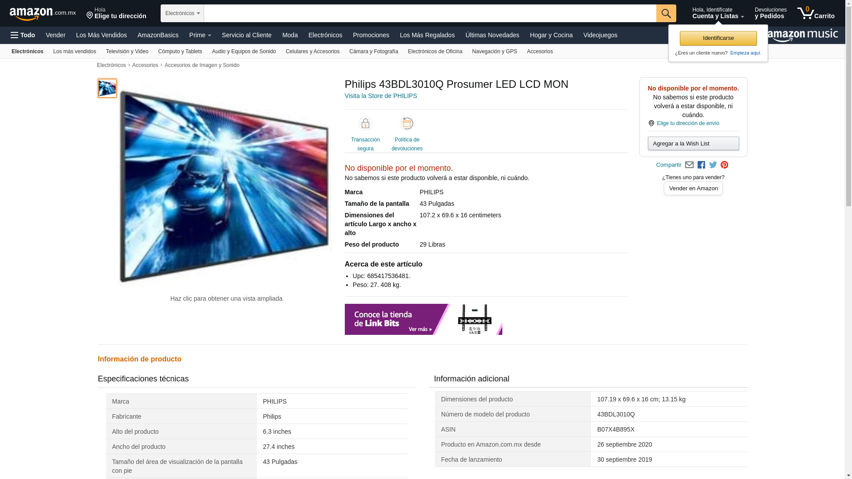Open the Prime dropdown menu
852x479 pixels.
coord(200,35)
